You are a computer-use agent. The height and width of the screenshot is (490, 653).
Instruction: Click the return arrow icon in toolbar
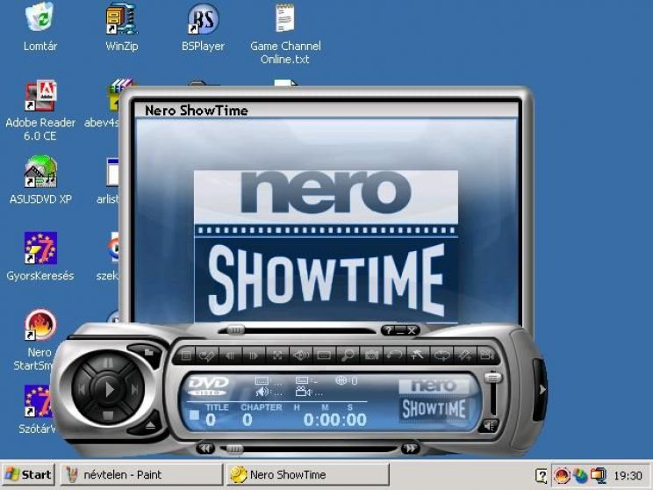(394, 356)
